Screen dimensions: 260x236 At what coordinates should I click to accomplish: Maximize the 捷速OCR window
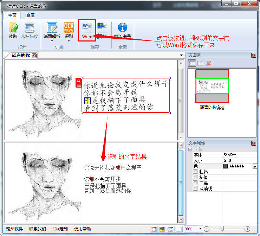[236, 4]
